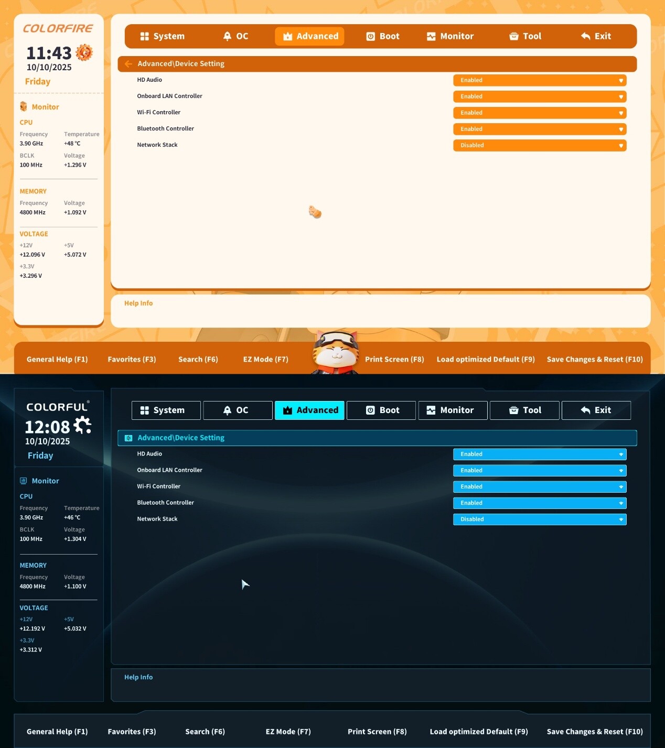Click the back arrow in the orange breadcrumb bar
The image size is (665, 748).
128,64
